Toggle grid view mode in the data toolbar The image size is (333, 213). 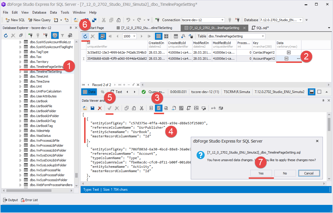158,36
